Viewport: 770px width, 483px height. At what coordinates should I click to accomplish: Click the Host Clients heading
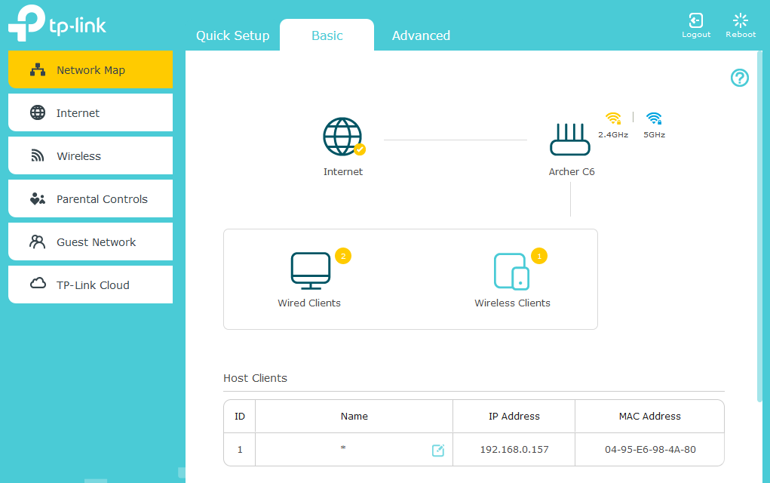click(x=256, y=378)
